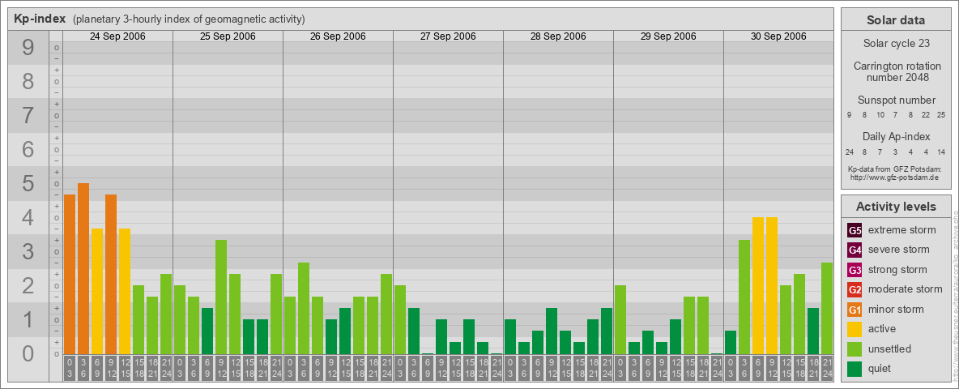The width and height of the screenshot is (959, 389).
Task: Select the dark green quiet swatch
Action: (855, 368)
